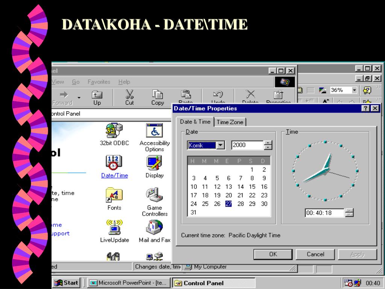Click the Undo toolbar icon
The width and height of the screenshot is (385, 289).
(218, 96)
